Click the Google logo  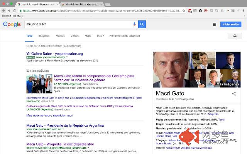coord(12,24)
